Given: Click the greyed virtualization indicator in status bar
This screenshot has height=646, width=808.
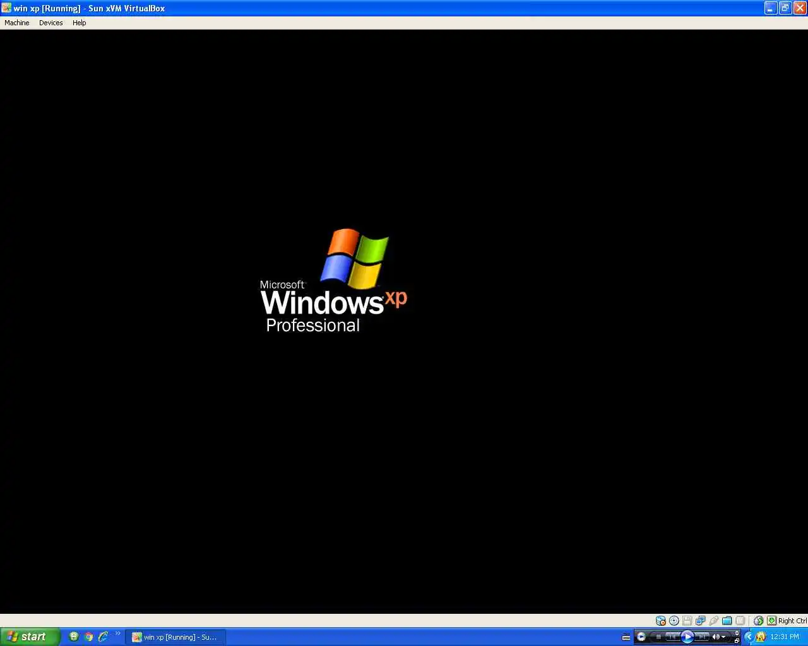Looking at the screenshot, I should [x=740, y=621].
